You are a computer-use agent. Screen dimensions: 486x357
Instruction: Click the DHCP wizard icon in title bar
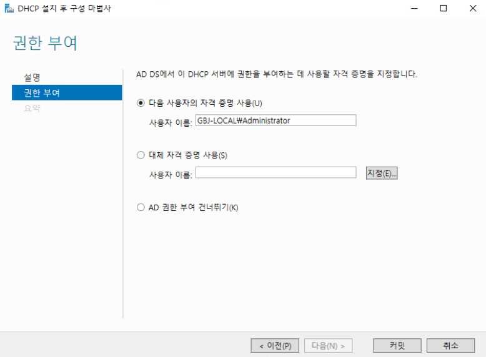point(9,8)
